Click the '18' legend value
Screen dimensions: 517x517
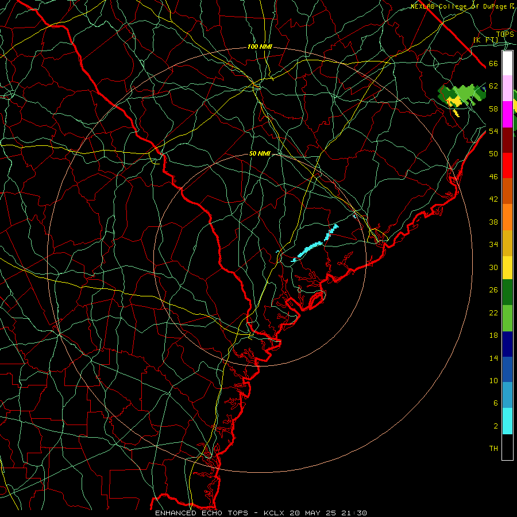point(493,335)
